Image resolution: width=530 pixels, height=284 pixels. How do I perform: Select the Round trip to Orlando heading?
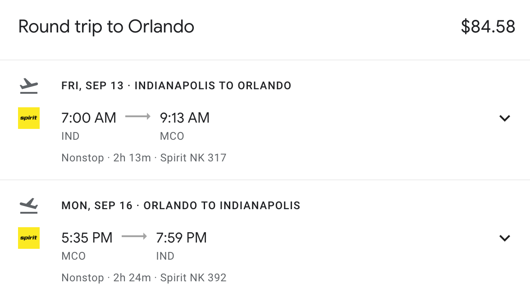(x=106, y=27)
